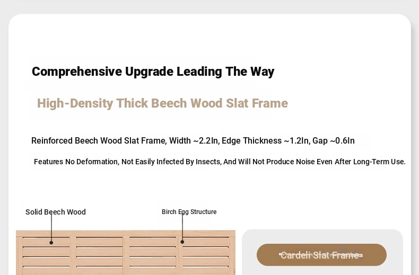Select the third slat column of the frame

(x=153, y=256)
